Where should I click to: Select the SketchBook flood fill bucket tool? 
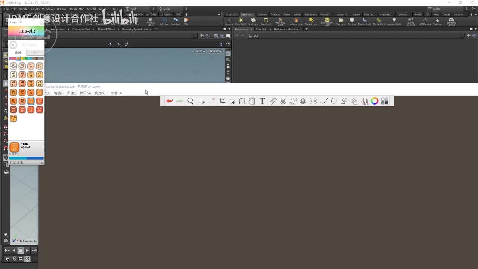(252, 101)
